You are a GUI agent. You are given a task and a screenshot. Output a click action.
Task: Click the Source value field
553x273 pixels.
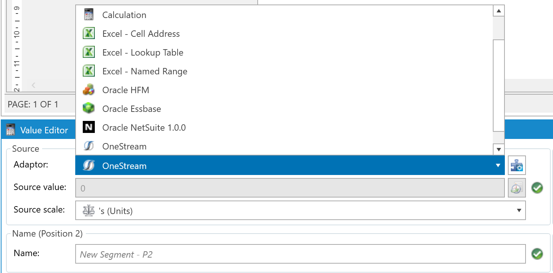pyautogui.click(x=290, y=188)
